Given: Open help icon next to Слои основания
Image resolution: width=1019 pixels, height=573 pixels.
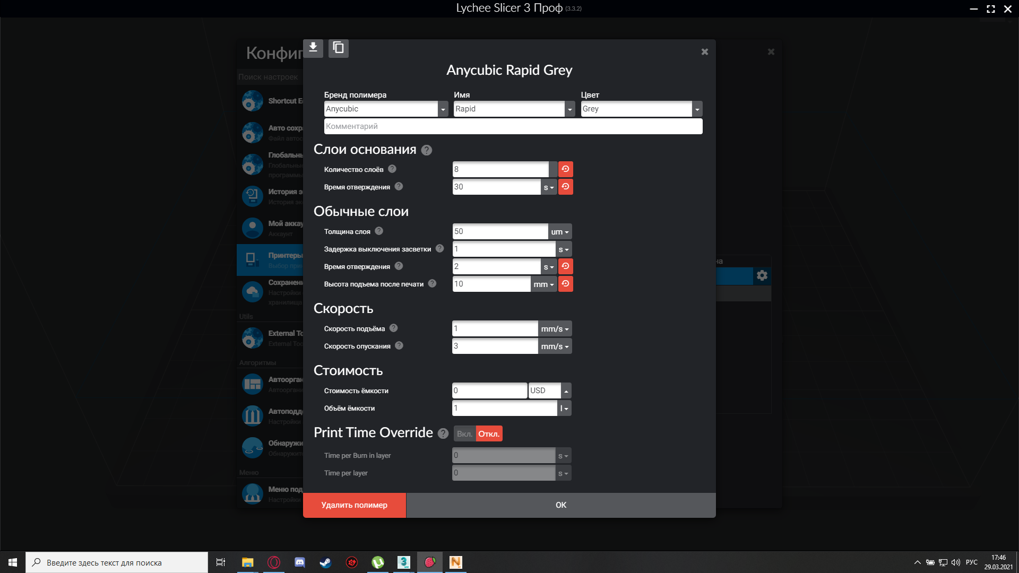Looking at the screenshot, I should click(x=427, y=150).
